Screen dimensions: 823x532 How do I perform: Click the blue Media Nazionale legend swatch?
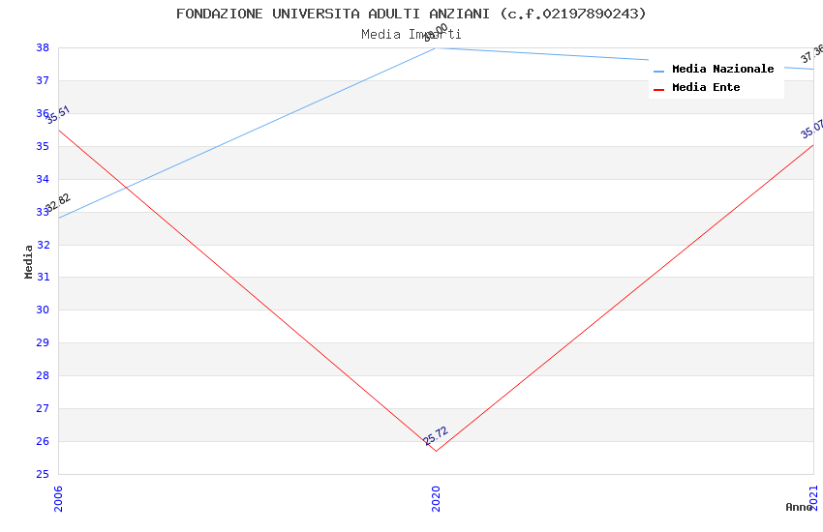[658, 71]
